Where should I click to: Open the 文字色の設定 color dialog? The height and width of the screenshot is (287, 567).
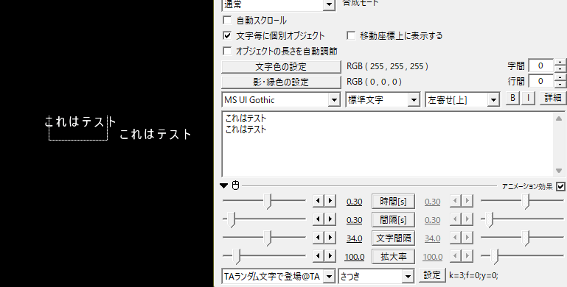coord(281,66)
